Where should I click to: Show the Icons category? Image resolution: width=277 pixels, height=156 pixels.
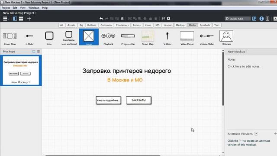click(148, 25)
